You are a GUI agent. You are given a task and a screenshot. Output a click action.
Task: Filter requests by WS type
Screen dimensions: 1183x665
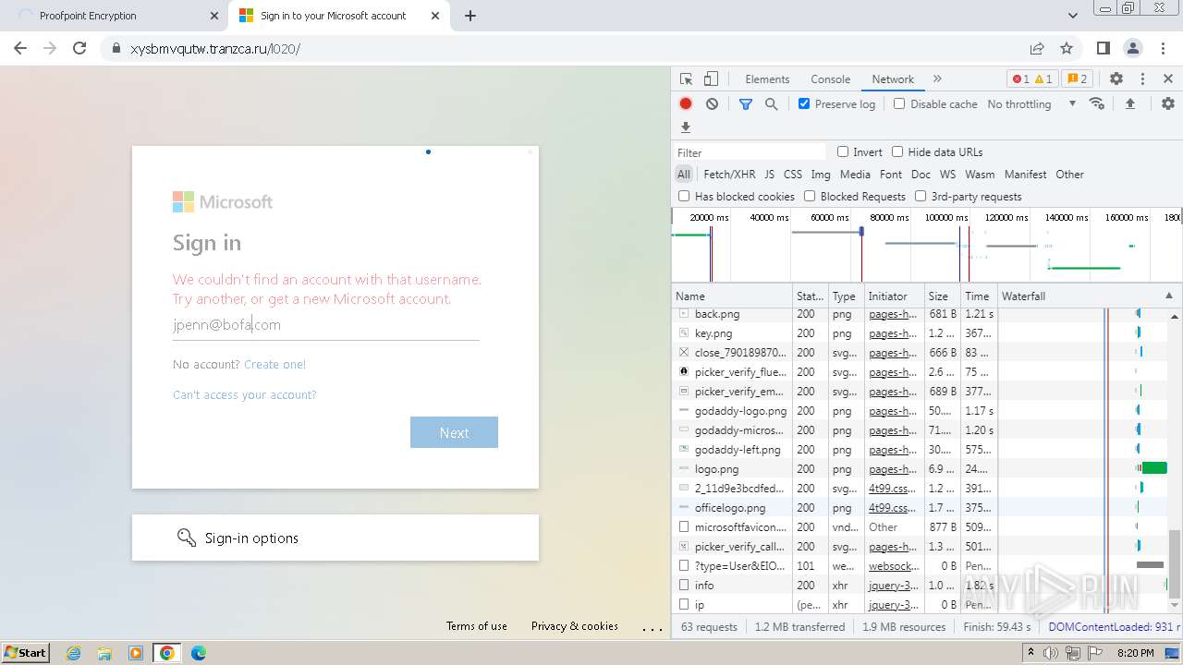947,174
